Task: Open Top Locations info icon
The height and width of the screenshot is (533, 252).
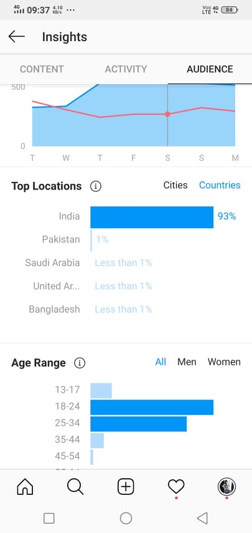Action: 96,186
